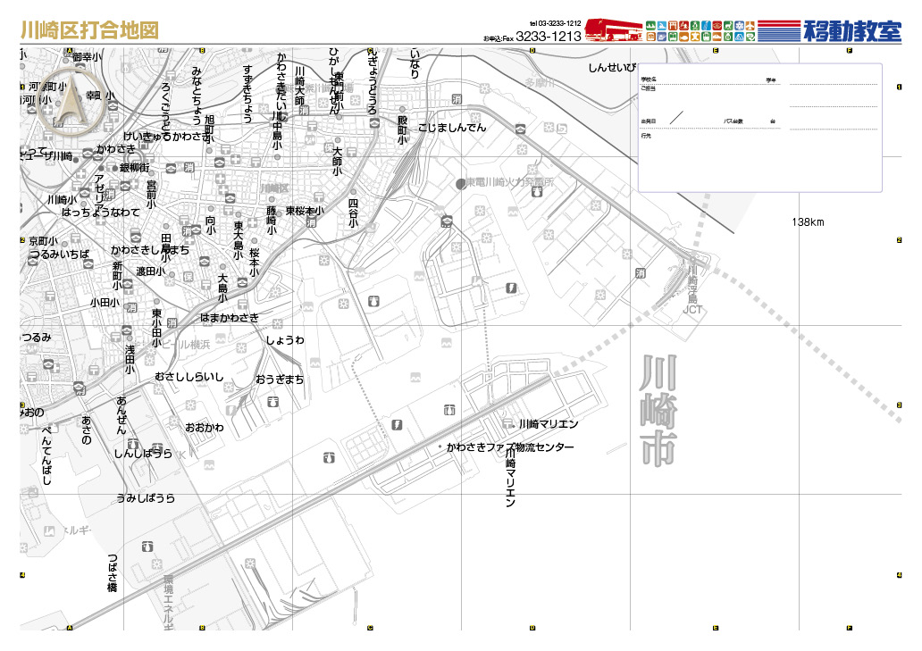Click the Fax number 3233-1213
Screen dimensions: 922x651
click(549, 37)
